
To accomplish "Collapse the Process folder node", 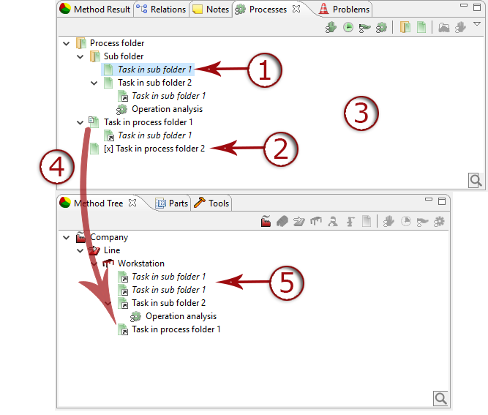I will (x=67, y=43).
